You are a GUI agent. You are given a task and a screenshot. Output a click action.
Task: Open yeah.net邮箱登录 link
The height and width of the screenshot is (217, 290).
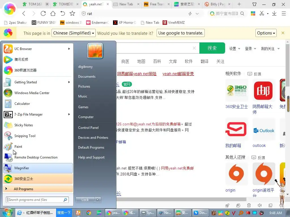pos(178,74)
